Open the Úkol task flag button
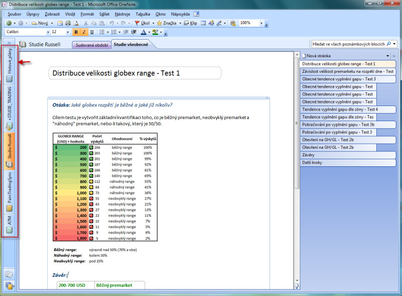This screenshot has width=402, height=296. pyautogui.click(x=143, y=23)
